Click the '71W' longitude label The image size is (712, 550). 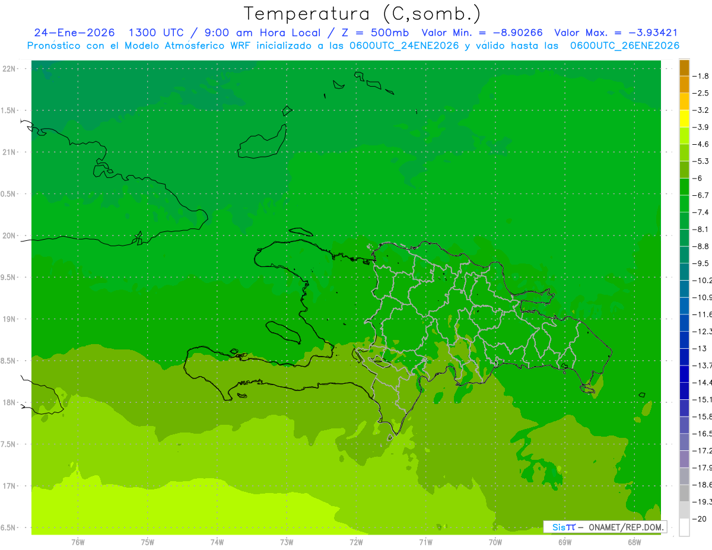[x=425, y=542]
